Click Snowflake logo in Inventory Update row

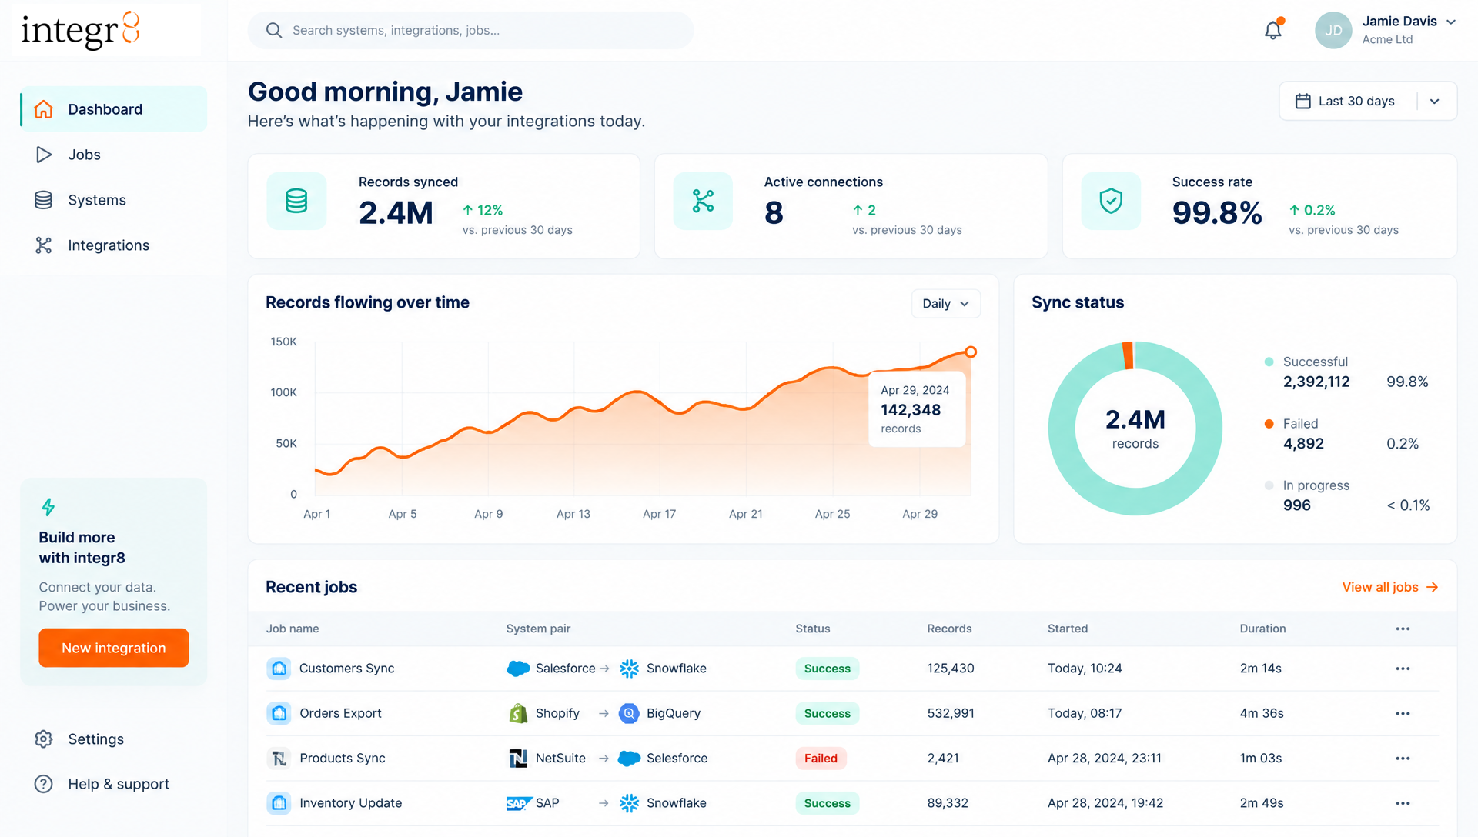[629, 803]
